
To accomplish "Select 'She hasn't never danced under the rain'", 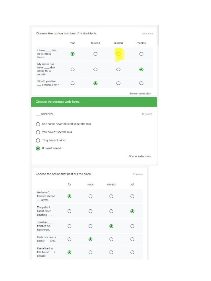I will point(38,124).
